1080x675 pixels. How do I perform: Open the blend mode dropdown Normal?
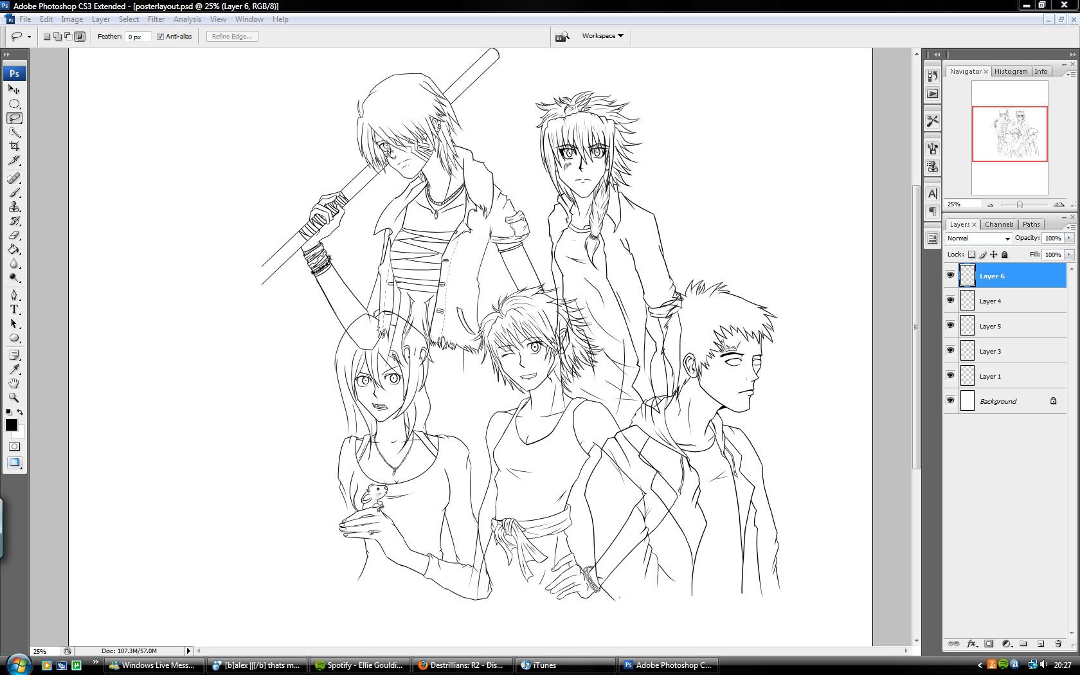click(978, 239)
